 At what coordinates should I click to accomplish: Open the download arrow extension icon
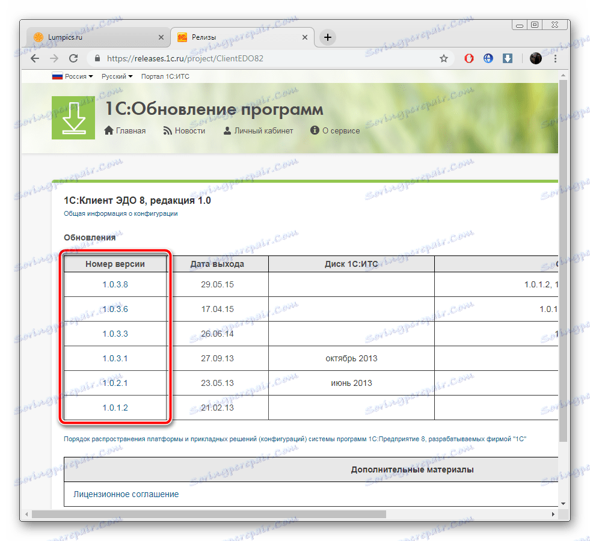pyautogui.click(x=508, y=58)
